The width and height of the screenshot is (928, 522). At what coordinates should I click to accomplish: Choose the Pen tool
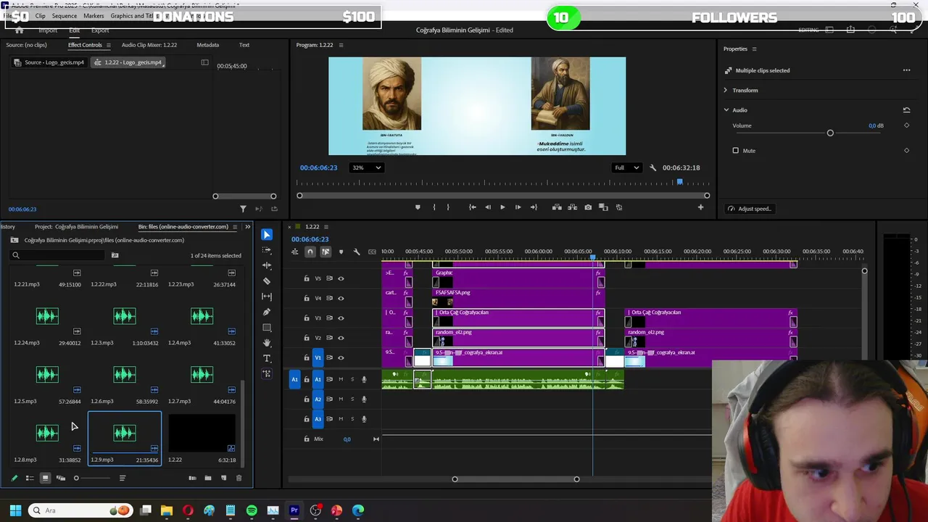click(267, 312)
